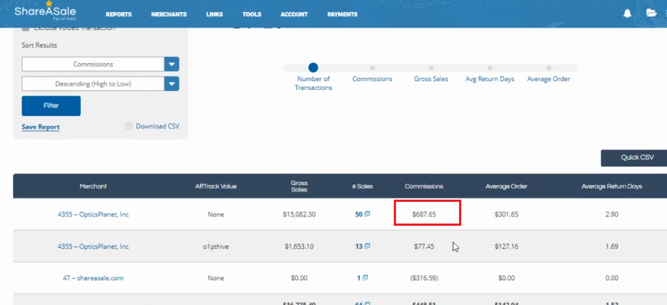Viewport: 667px width, 305px height.
Task: Open the TOOLS menu
Action: pyautogui.click(x=252, y=15)
